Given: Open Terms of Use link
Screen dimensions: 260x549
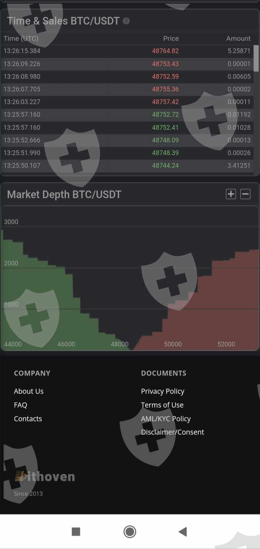Looking at the screenshot, I should (162, 405).
